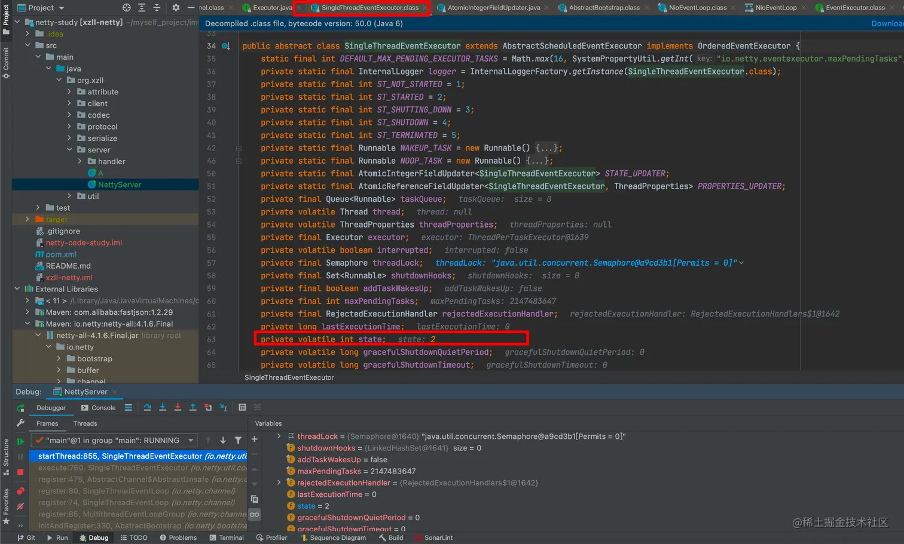This screenshot has width=904, height=544.
Task: Show execution point icon
Action: click(129, 407)
